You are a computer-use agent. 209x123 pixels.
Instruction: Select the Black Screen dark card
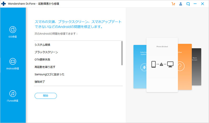pos(196,67)
